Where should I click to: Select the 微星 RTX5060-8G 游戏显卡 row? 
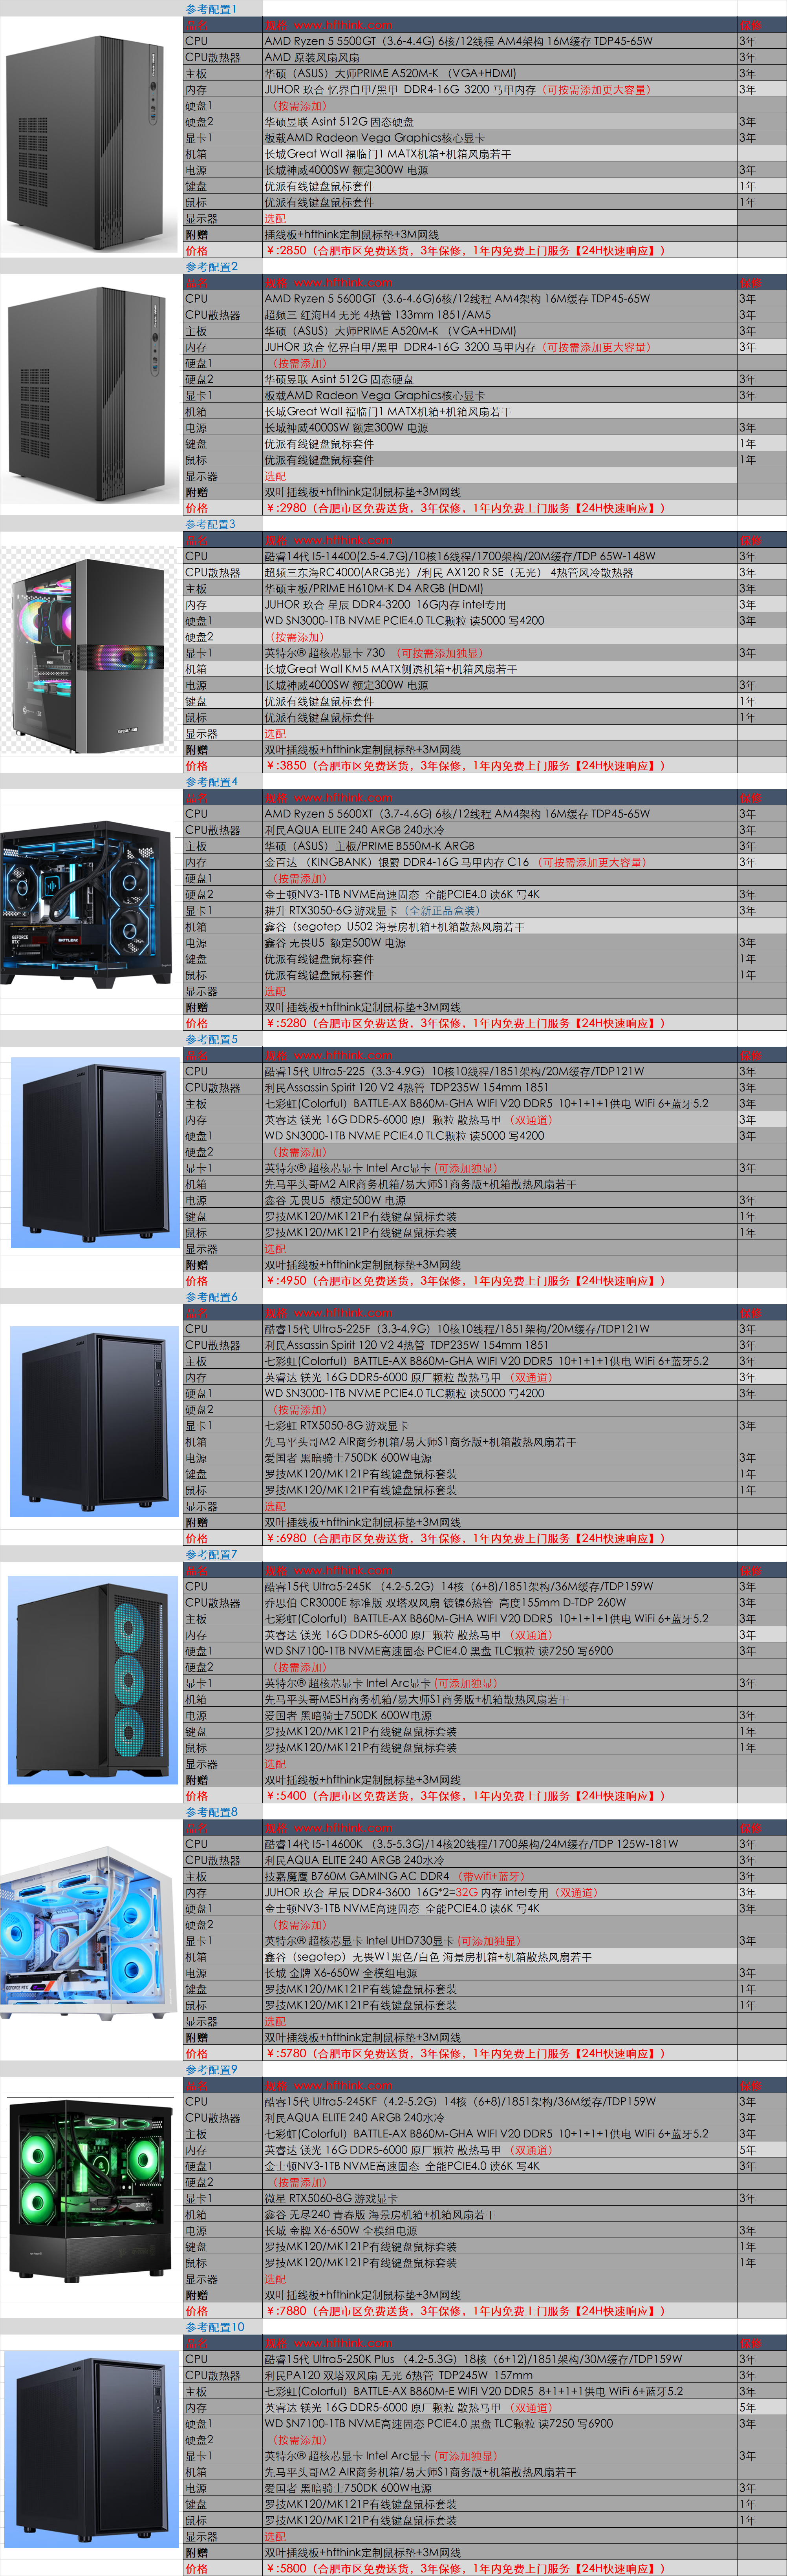tap(485, 2198)
